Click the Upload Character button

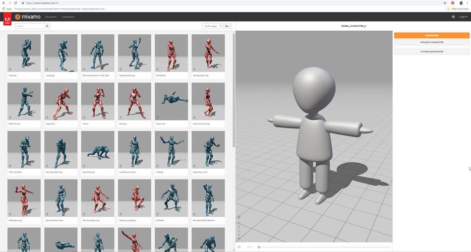click(432, 42)
